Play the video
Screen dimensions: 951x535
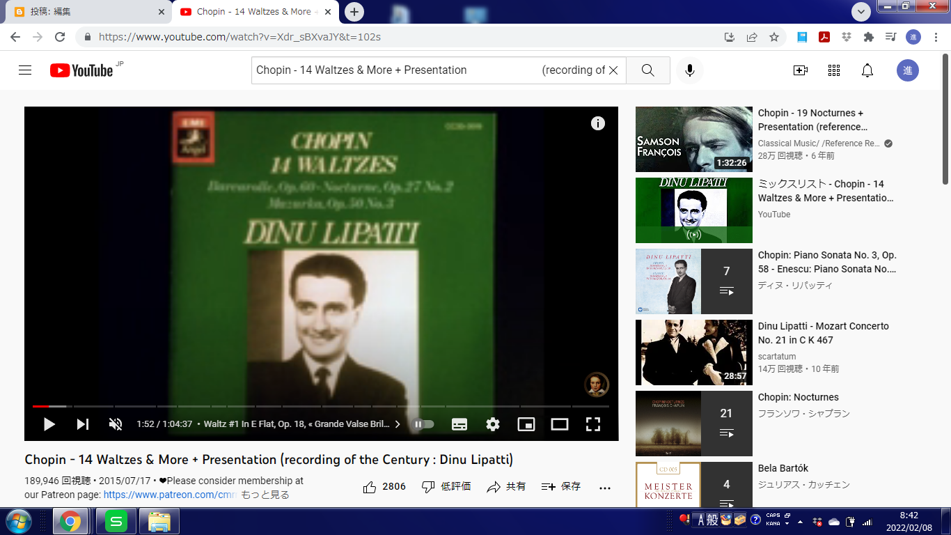(x=49, y=424)
